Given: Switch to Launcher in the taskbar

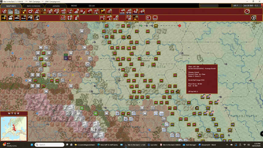Looking at the screenshot, I should (153, 145).
